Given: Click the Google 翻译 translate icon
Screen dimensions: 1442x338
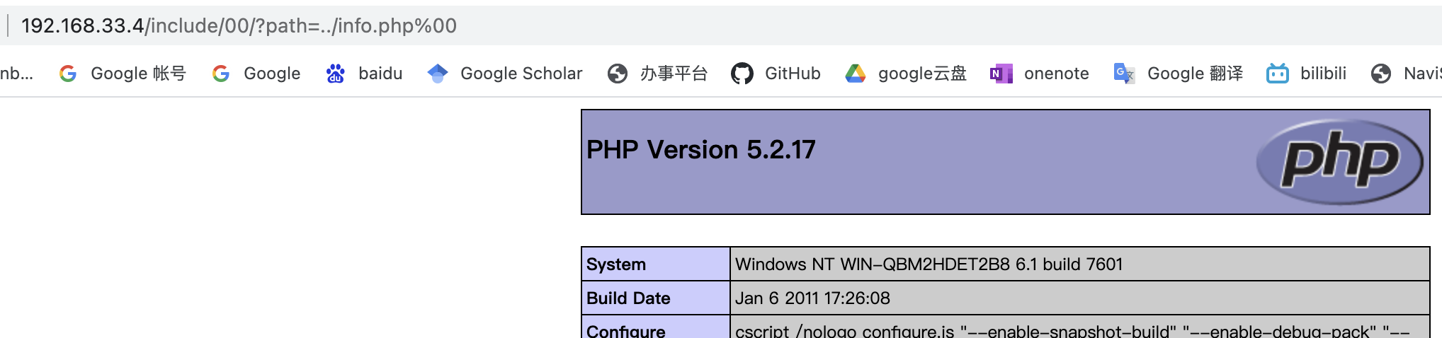Looking at the screenshot, I should coord(1124,74).
